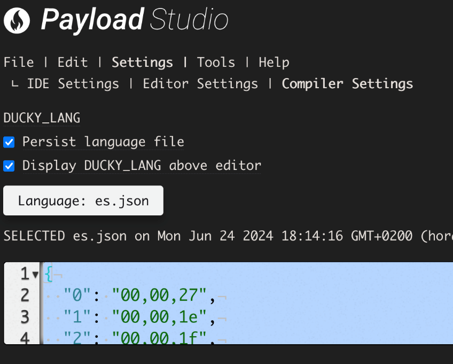Select Compiler Settings submenu
This screenshot has width=453, height=364.
coord(347,84)
